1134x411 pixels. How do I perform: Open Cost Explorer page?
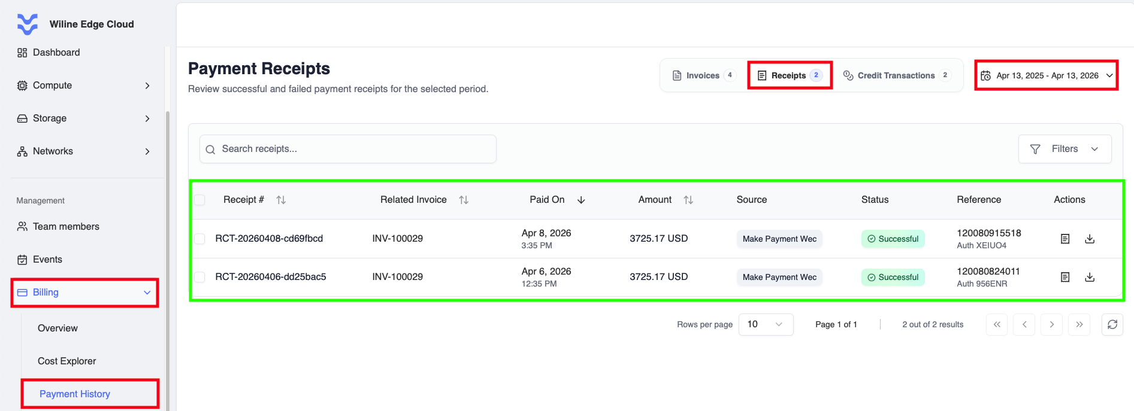66,361
